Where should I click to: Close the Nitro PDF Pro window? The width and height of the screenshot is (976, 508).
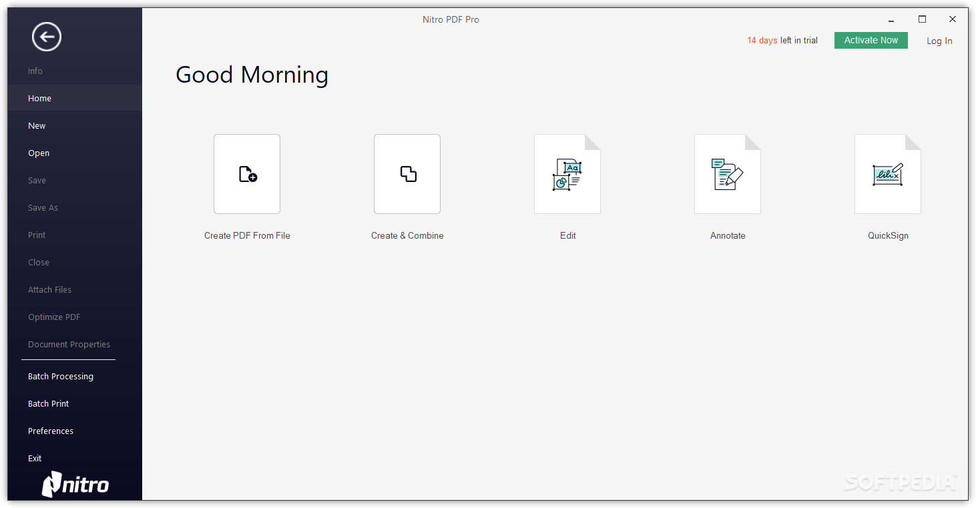[953, 19]
